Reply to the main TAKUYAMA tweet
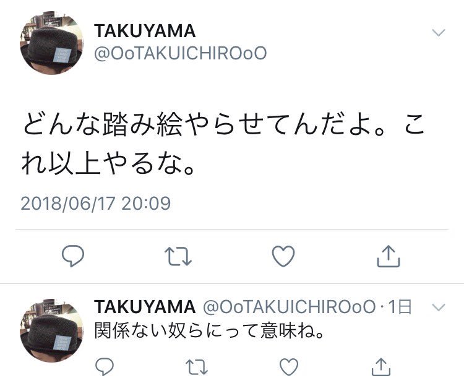 pyautogui.click(x=73, y=256)
